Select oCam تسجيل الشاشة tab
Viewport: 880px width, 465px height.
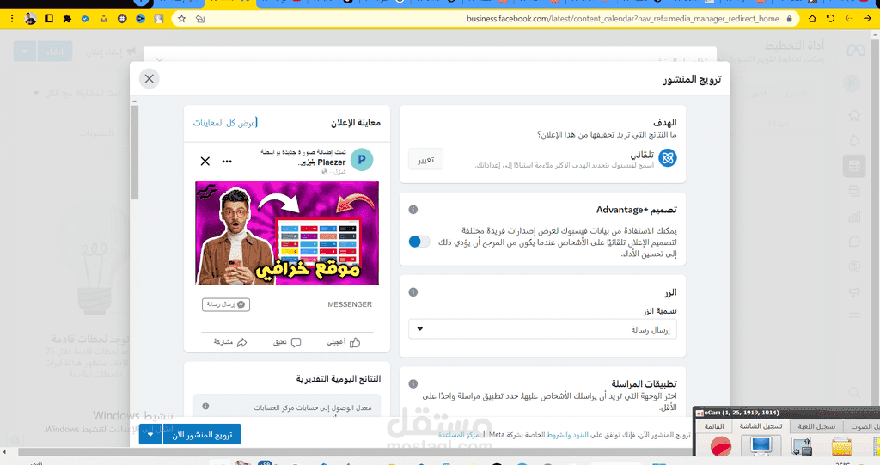click(761, 426)
